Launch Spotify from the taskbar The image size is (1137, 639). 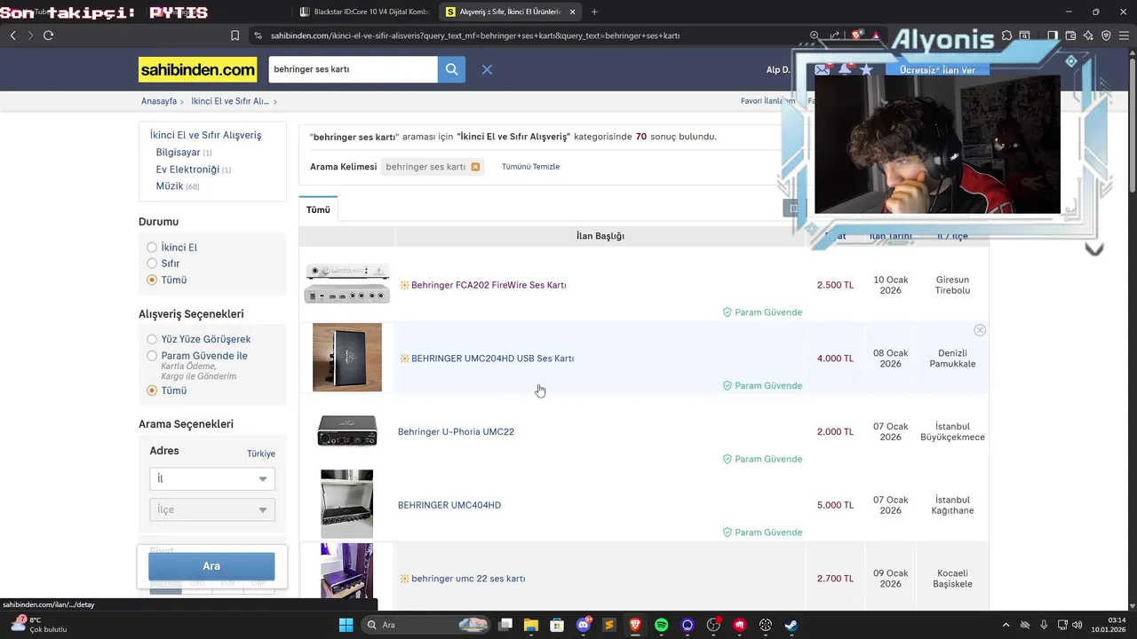[661, 625]
